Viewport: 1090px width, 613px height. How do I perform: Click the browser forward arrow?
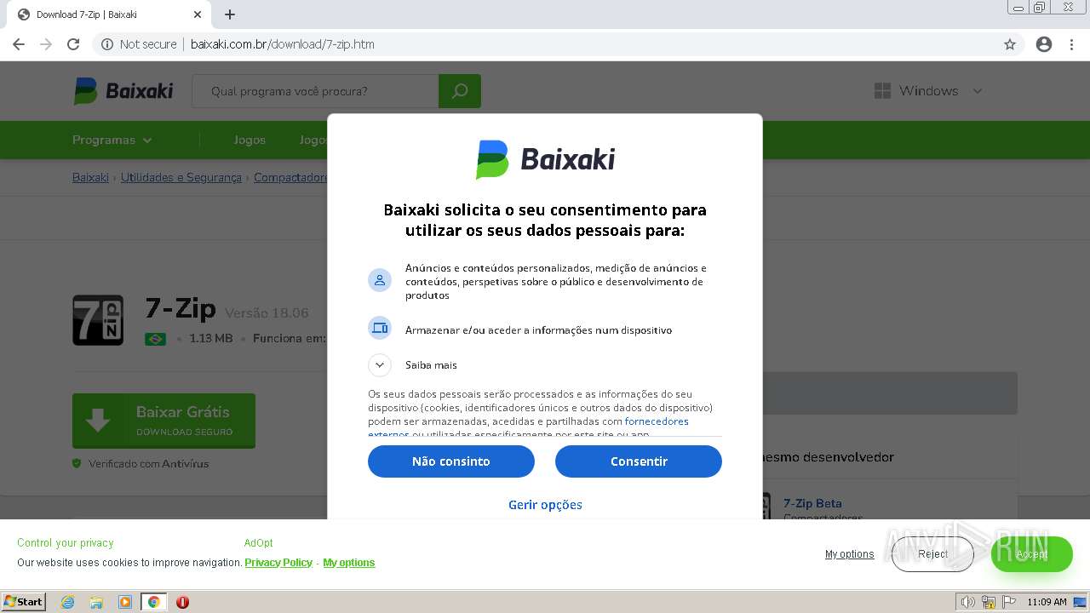click(x=46, y=44)
